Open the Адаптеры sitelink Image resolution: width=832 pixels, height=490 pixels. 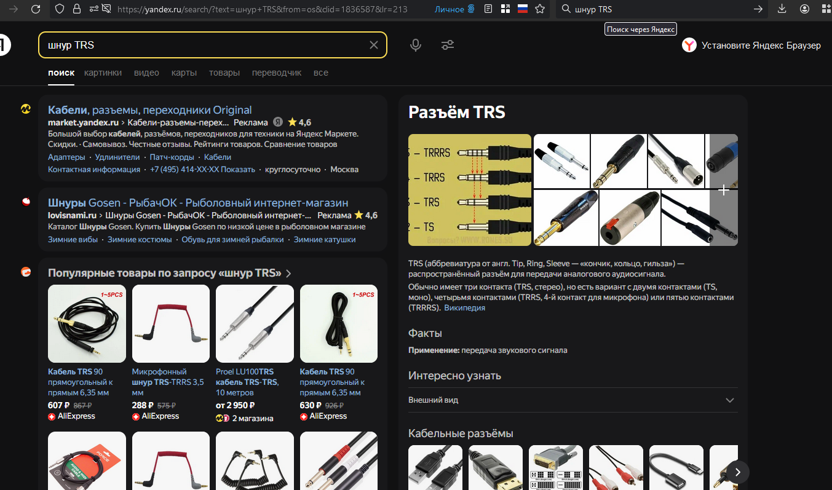pos(66,157)
